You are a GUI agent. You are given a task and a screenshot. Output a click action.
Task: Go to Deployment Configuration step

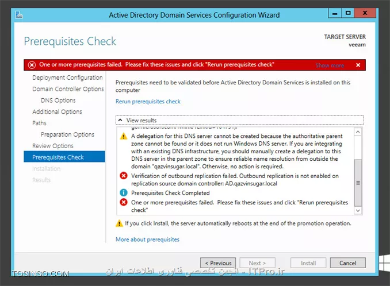pos(67,78)
